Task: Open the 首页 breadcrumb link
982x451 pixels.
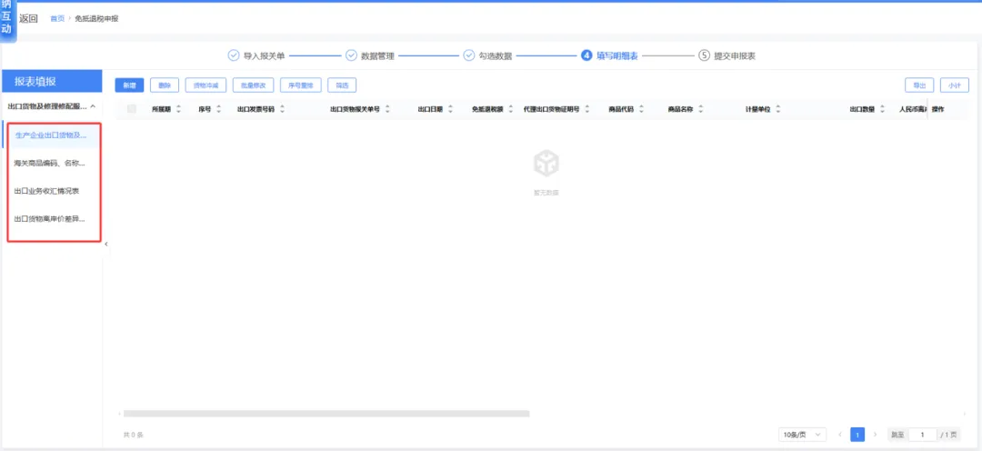Action: (57, 19)
